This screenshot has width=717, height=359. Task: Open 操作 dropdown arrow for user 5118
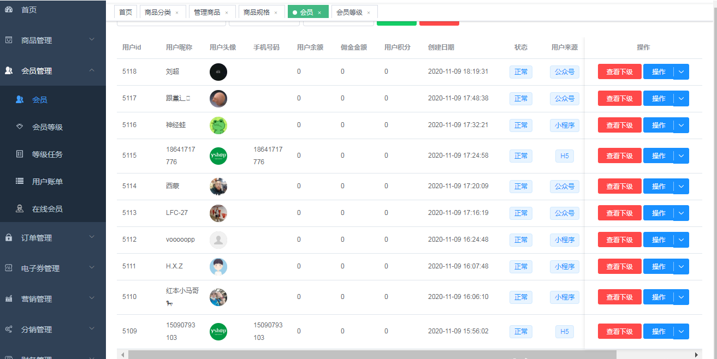(682, 72)
